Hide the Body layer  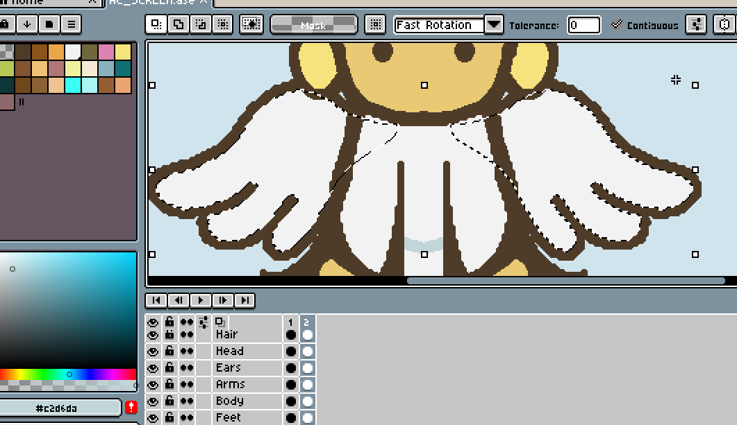coord(152,401)
